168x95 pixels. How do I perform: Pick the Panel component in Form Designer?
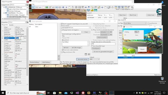[x=44, y=7]
